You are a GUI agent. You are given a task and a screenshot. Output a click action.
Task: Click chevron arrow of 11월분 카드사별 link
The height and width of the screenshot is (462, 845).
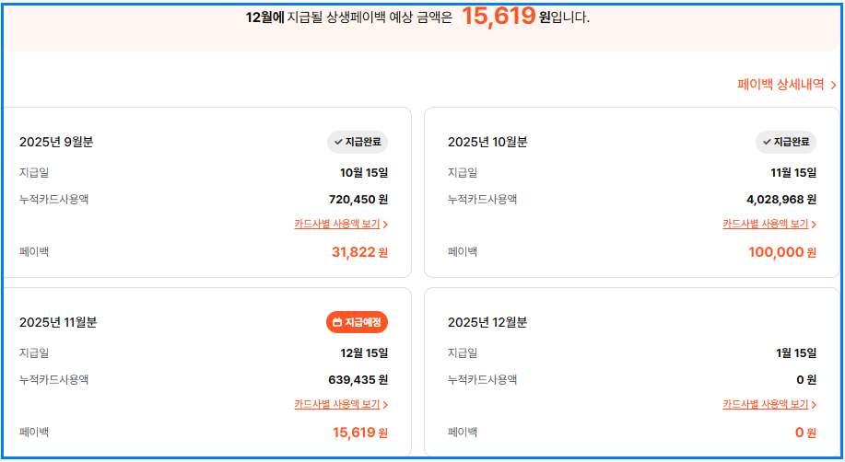pos(385,404)
